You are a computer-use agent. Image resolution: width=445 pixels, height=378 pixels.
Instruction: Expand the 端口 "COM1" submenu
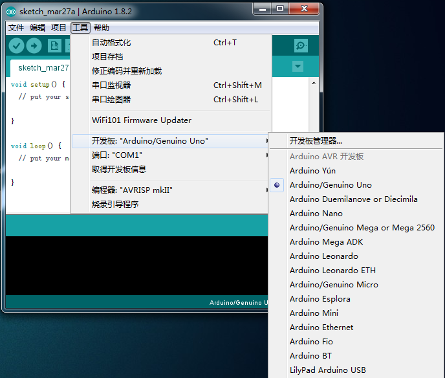click(x=170, y=155)
